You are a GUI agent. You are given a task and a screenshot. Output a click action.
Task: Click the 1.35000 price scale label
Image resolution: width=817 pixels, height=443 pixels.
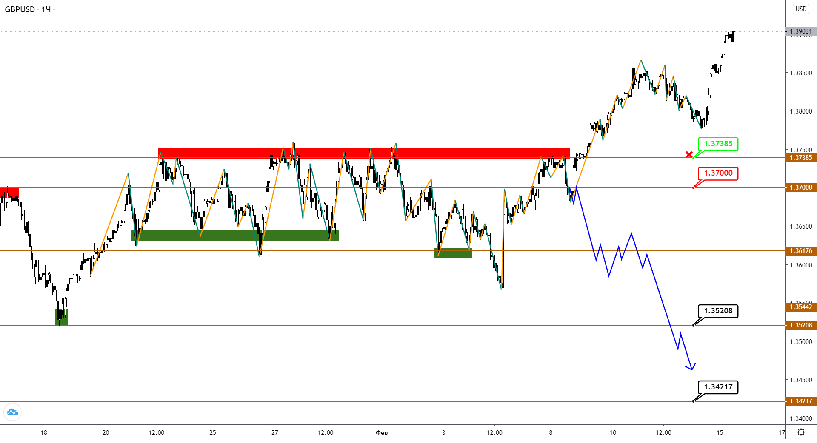(801, 342)
